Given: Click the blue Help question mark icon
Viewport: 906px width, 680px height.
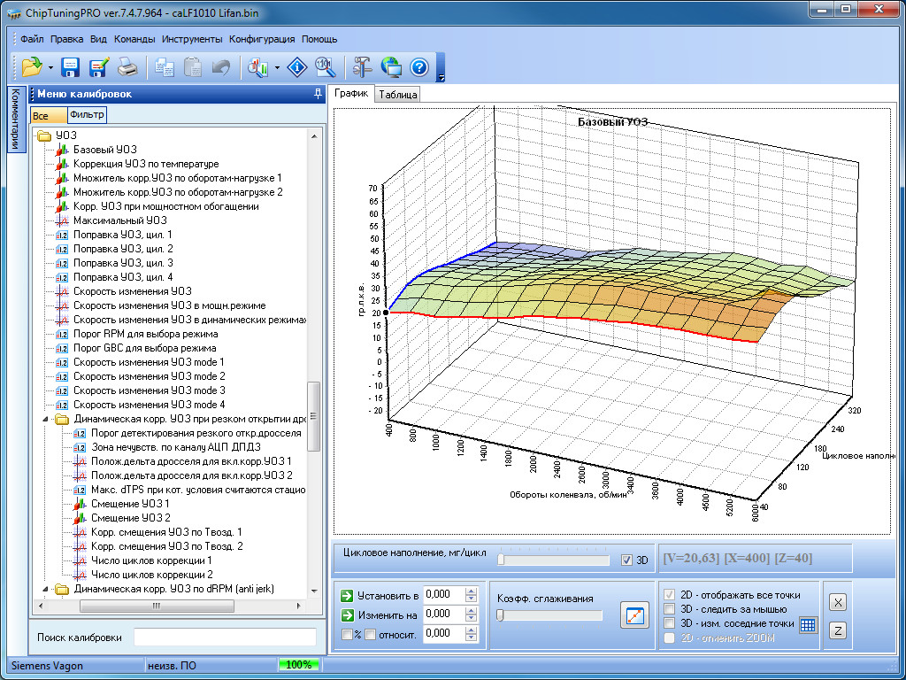Looking at the screenshot, I should pyautogui.click(x=419, y=67).
